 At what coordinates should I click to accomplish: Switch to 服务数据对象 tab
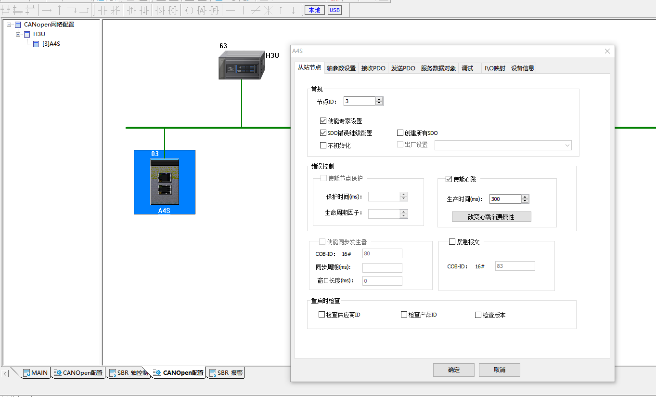tap(438, 68)
